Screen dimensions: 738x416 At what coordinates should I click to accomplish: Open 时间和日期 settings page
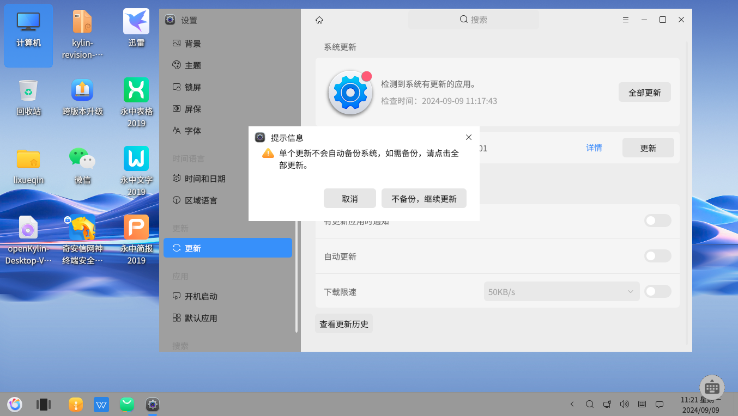pos(228,179)
